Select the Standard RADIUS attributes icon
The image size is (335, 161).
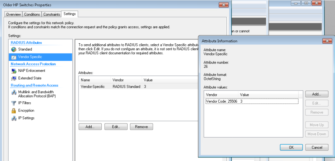click(x=13, y=50)
